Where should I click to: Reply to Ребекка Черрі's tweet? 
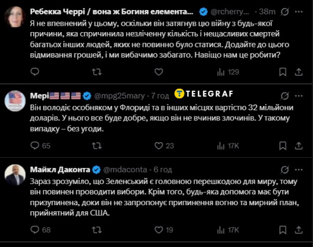tap(35, 72)
